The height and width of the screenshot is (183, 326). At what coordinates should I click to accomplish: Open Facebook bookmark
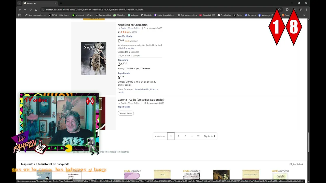click(x=250, y=15)
